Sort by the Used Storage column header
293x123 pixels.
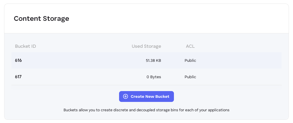click(x=146, y=46)
